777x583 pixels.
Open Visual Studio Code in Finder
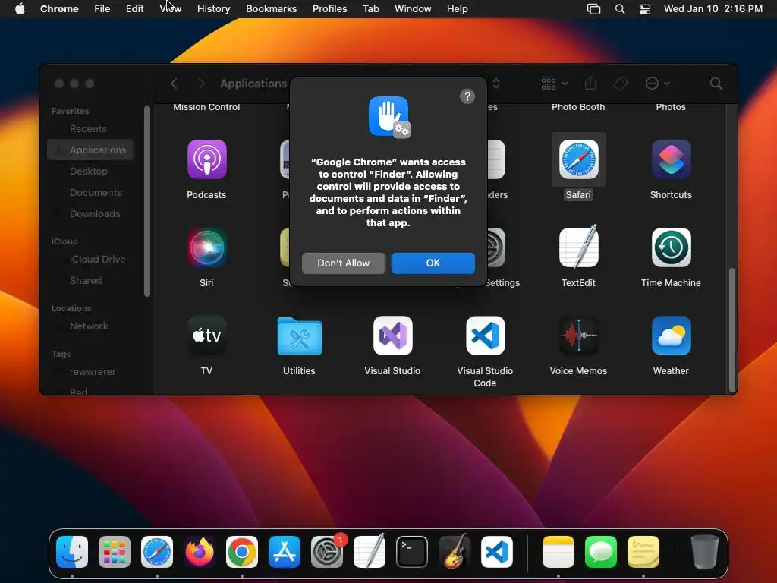pyautogui.click(x=485, y=336)
